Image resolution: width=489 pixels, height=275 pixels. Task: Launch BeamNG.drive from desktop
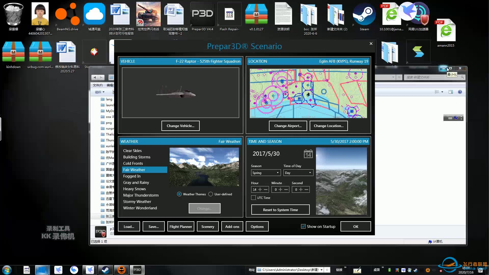(67, 17)
